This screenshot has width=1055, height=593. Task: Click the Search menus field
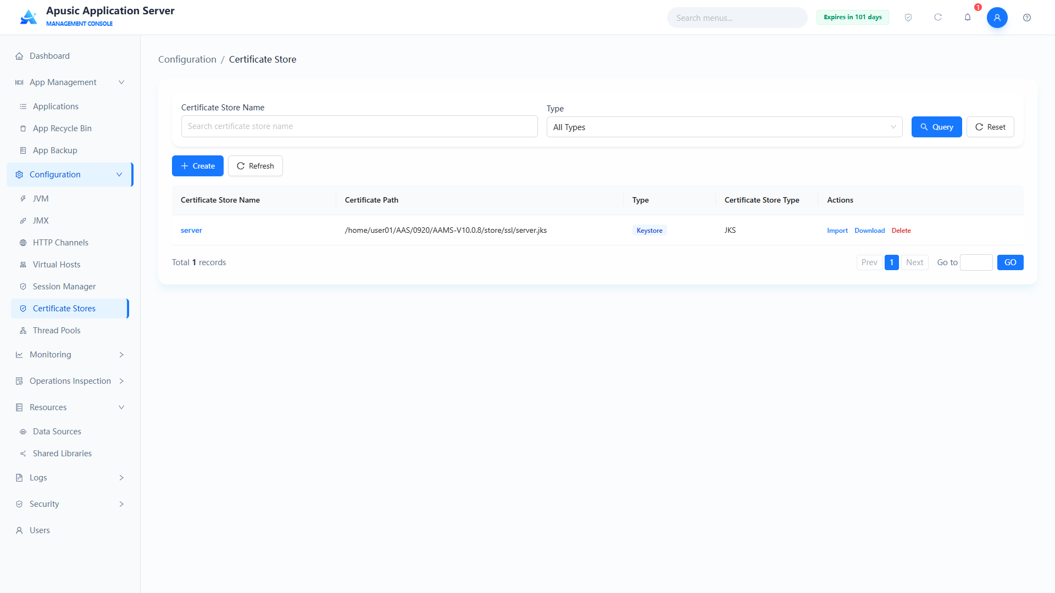tap(737, 18)
